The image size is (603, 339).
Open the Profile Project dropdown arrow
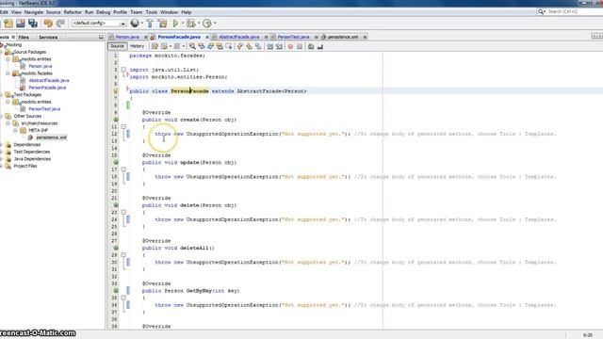tap(215, 24)
